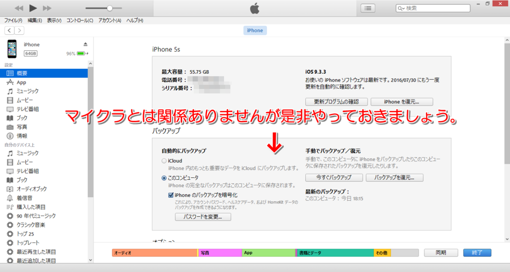Screen dimensions: 510x272
Task: Open the list view icon button
Action: pos(368,8)
